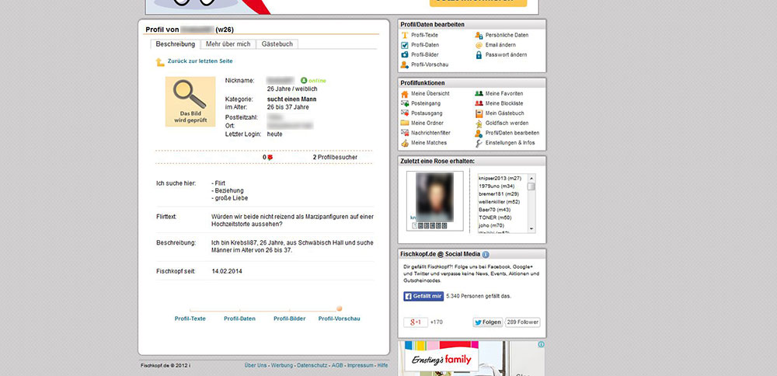This screenshot has height=376, width=777.
Task: Open the Impressum footer link
Action: [361, 364]
